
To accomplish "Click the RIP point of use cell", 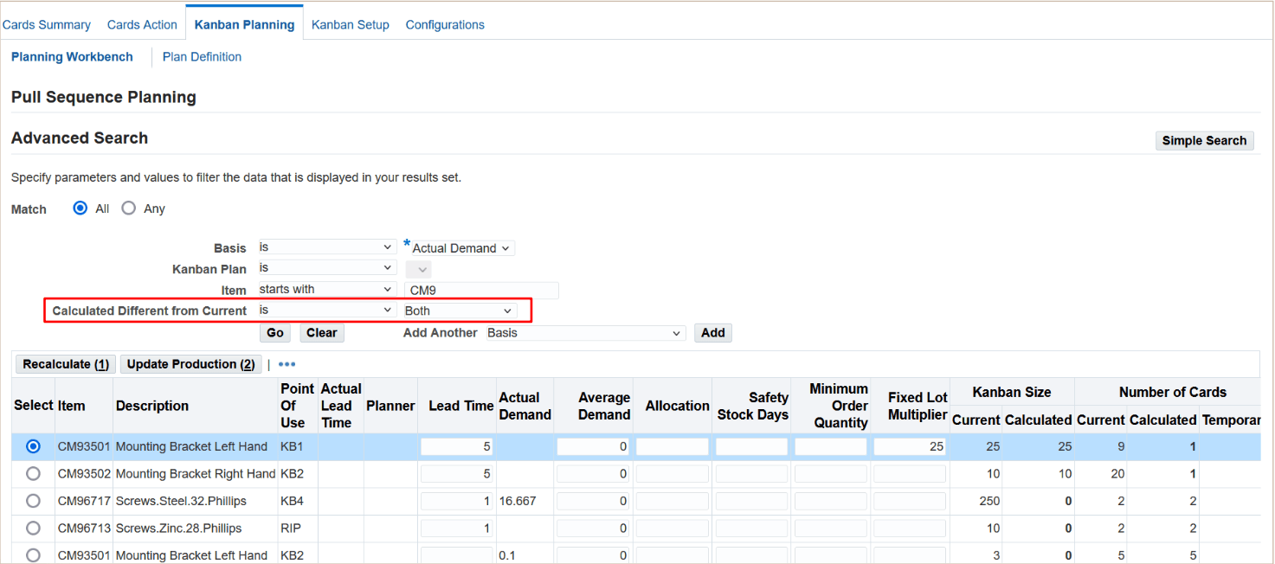I will (x=290, y=528).
